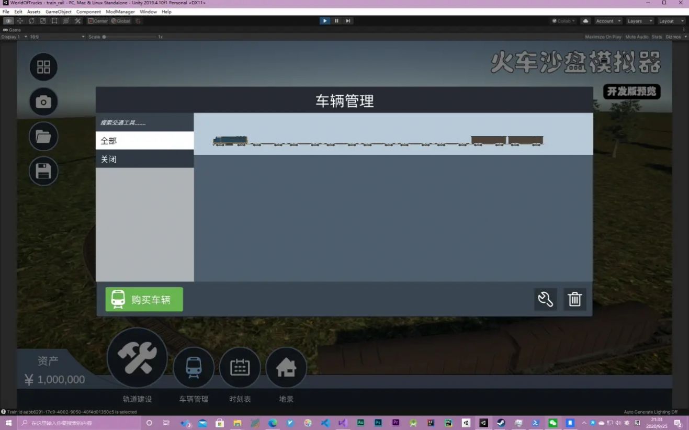Select the grid layout icon in the sidebar
The height and width of the screenshot is (430, 689).
tap(43, 66)
